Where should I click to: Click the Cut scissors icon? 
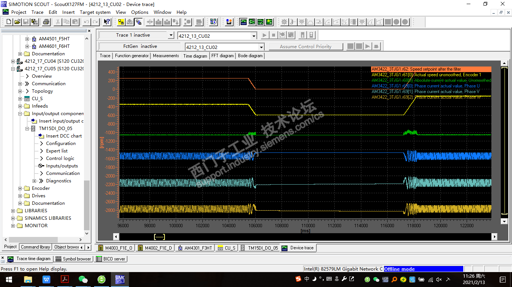pyautogui.click(x=58, y=22)
